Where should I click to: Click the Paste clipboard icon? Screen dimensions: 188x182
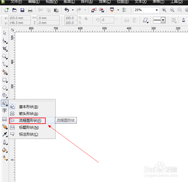click(x=56, y=10)
